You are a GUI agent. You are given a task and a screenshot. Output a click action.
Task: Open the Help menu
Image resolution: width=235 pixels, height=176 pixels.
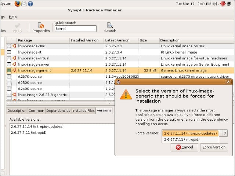point(13,17)
